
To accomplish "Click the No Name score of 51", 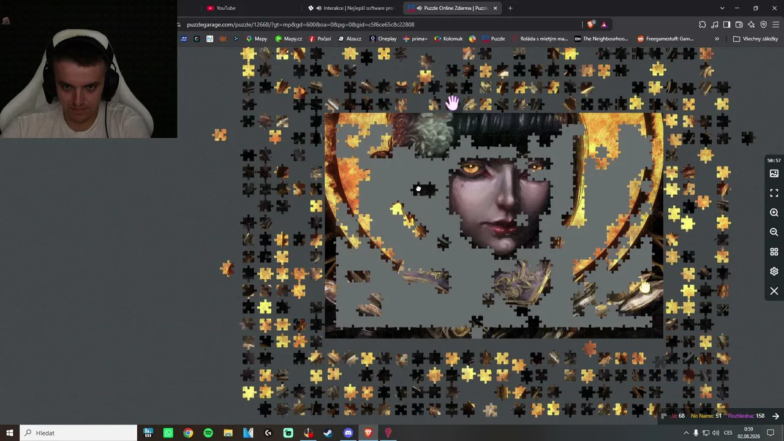I will click(x=706, y=416).
